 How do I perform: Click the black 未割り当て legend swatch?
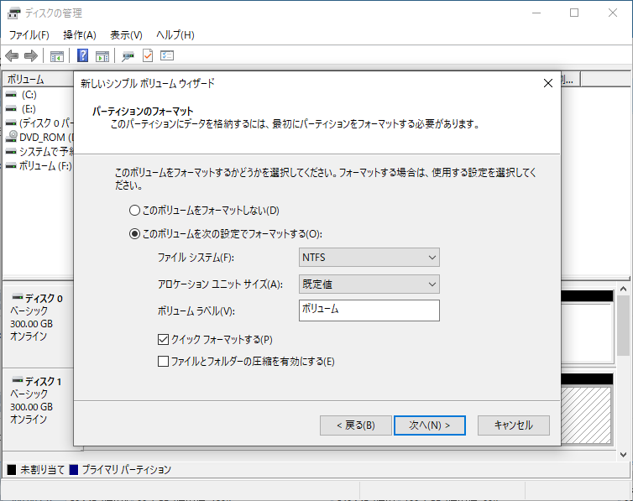(x=12, y=470)
